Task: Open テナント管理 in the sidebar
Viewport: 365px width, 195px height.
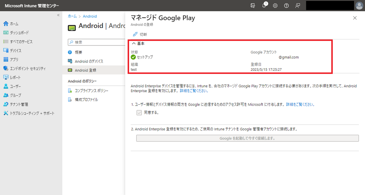Action: 19,104
